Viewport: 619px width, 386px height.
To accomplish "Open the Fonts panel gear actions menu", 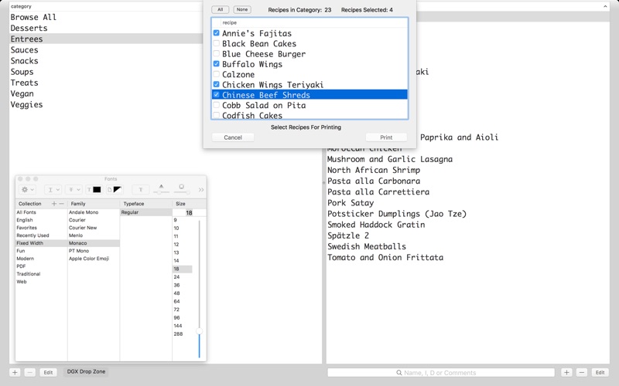I will pyautogui.click(x=28, y=189).
